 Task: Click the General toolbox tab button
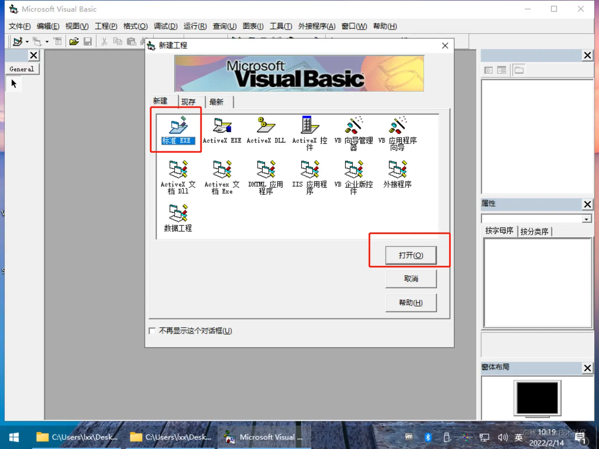pos(22,69)
